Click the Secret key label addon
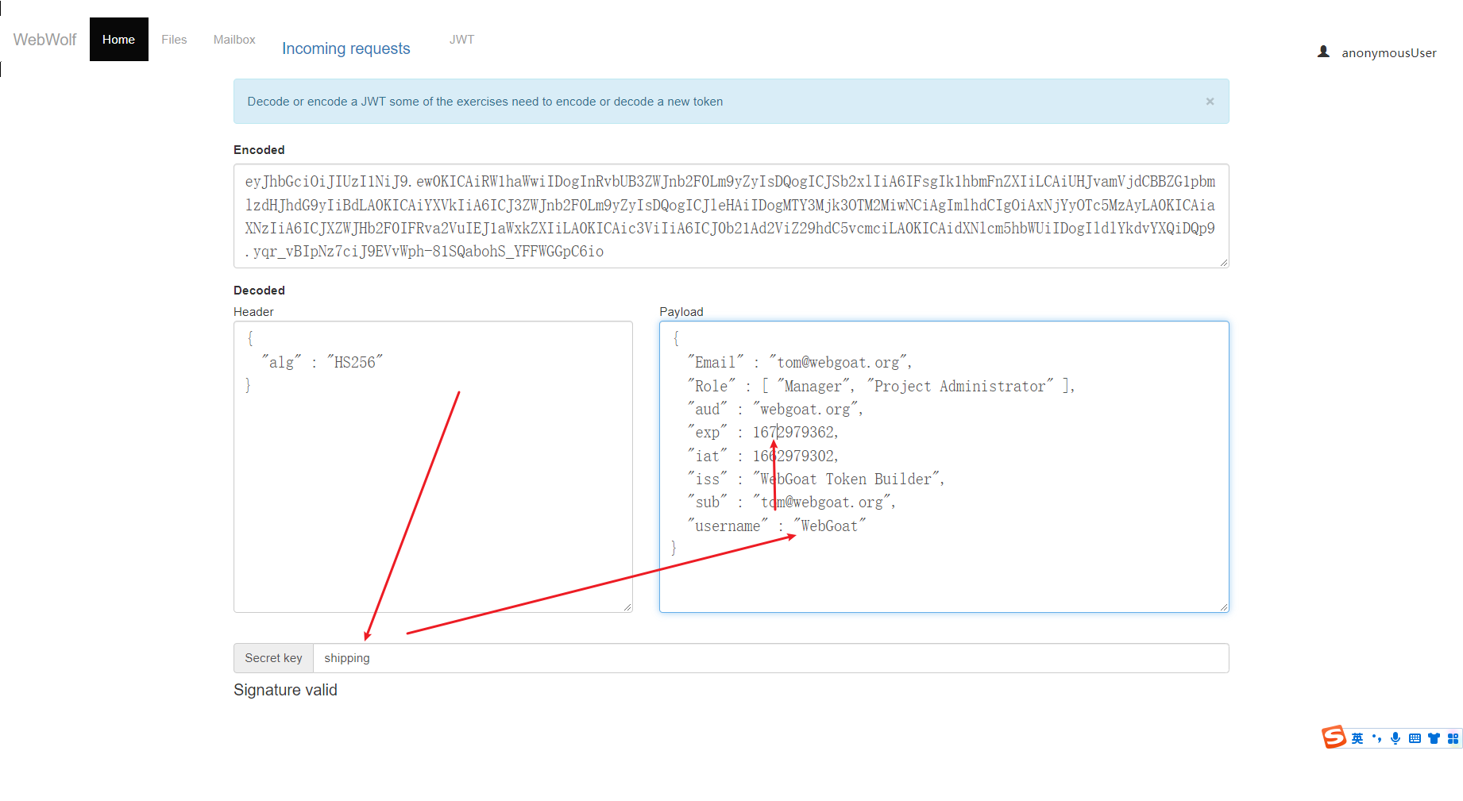Screen dimensions: 1463x801 [273, 658]
